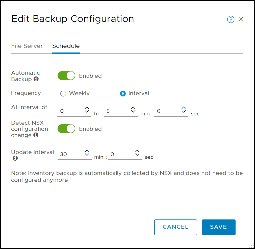Increase the Update Interval seconds value
The height and width of the screenshot is (249, 255).
[137, 151]
